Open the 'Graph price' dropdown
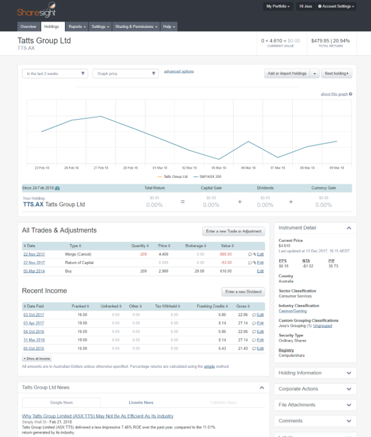The image size is (371, 437). [125, 73]
